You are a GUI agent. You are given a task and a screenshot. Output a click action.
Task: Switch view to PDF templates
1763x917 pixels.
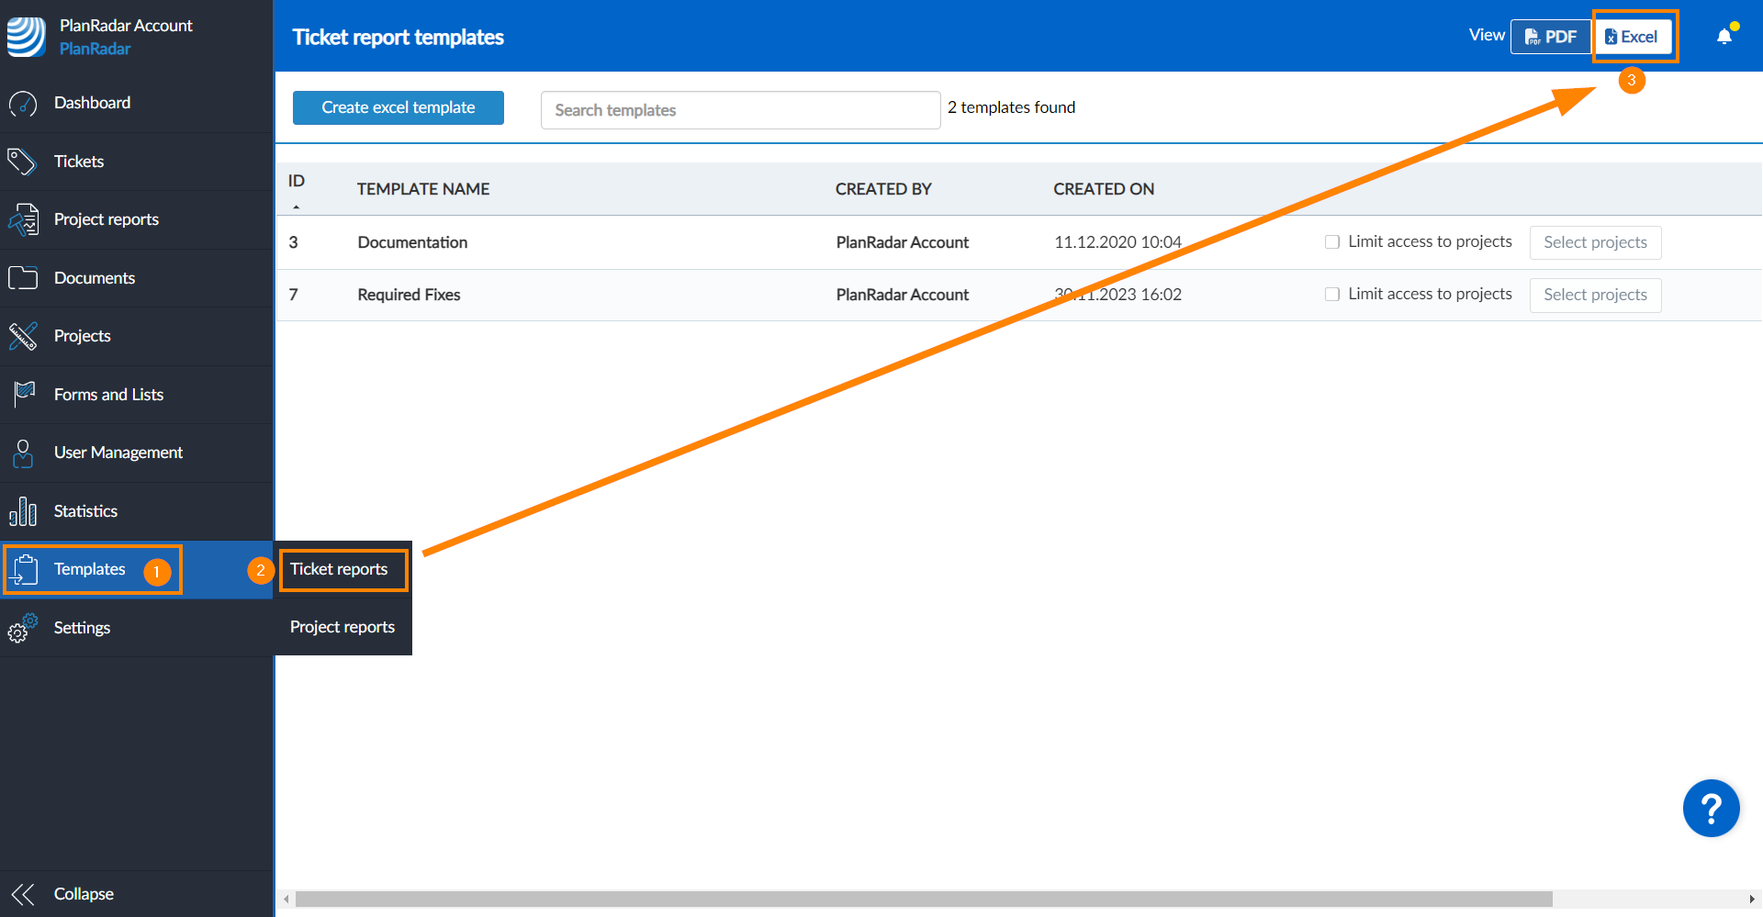1551,37
